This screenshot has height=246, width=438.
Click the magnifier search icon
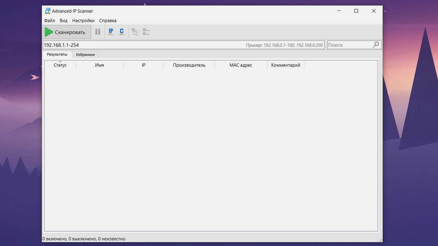coord(376,45)
